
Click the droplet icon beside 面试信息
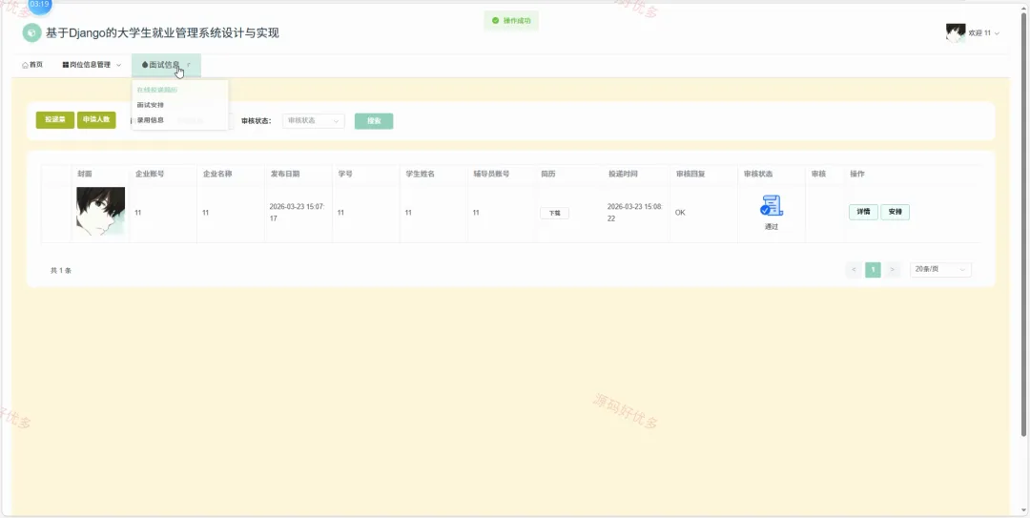pyautogui.click(x=145, y=65)
